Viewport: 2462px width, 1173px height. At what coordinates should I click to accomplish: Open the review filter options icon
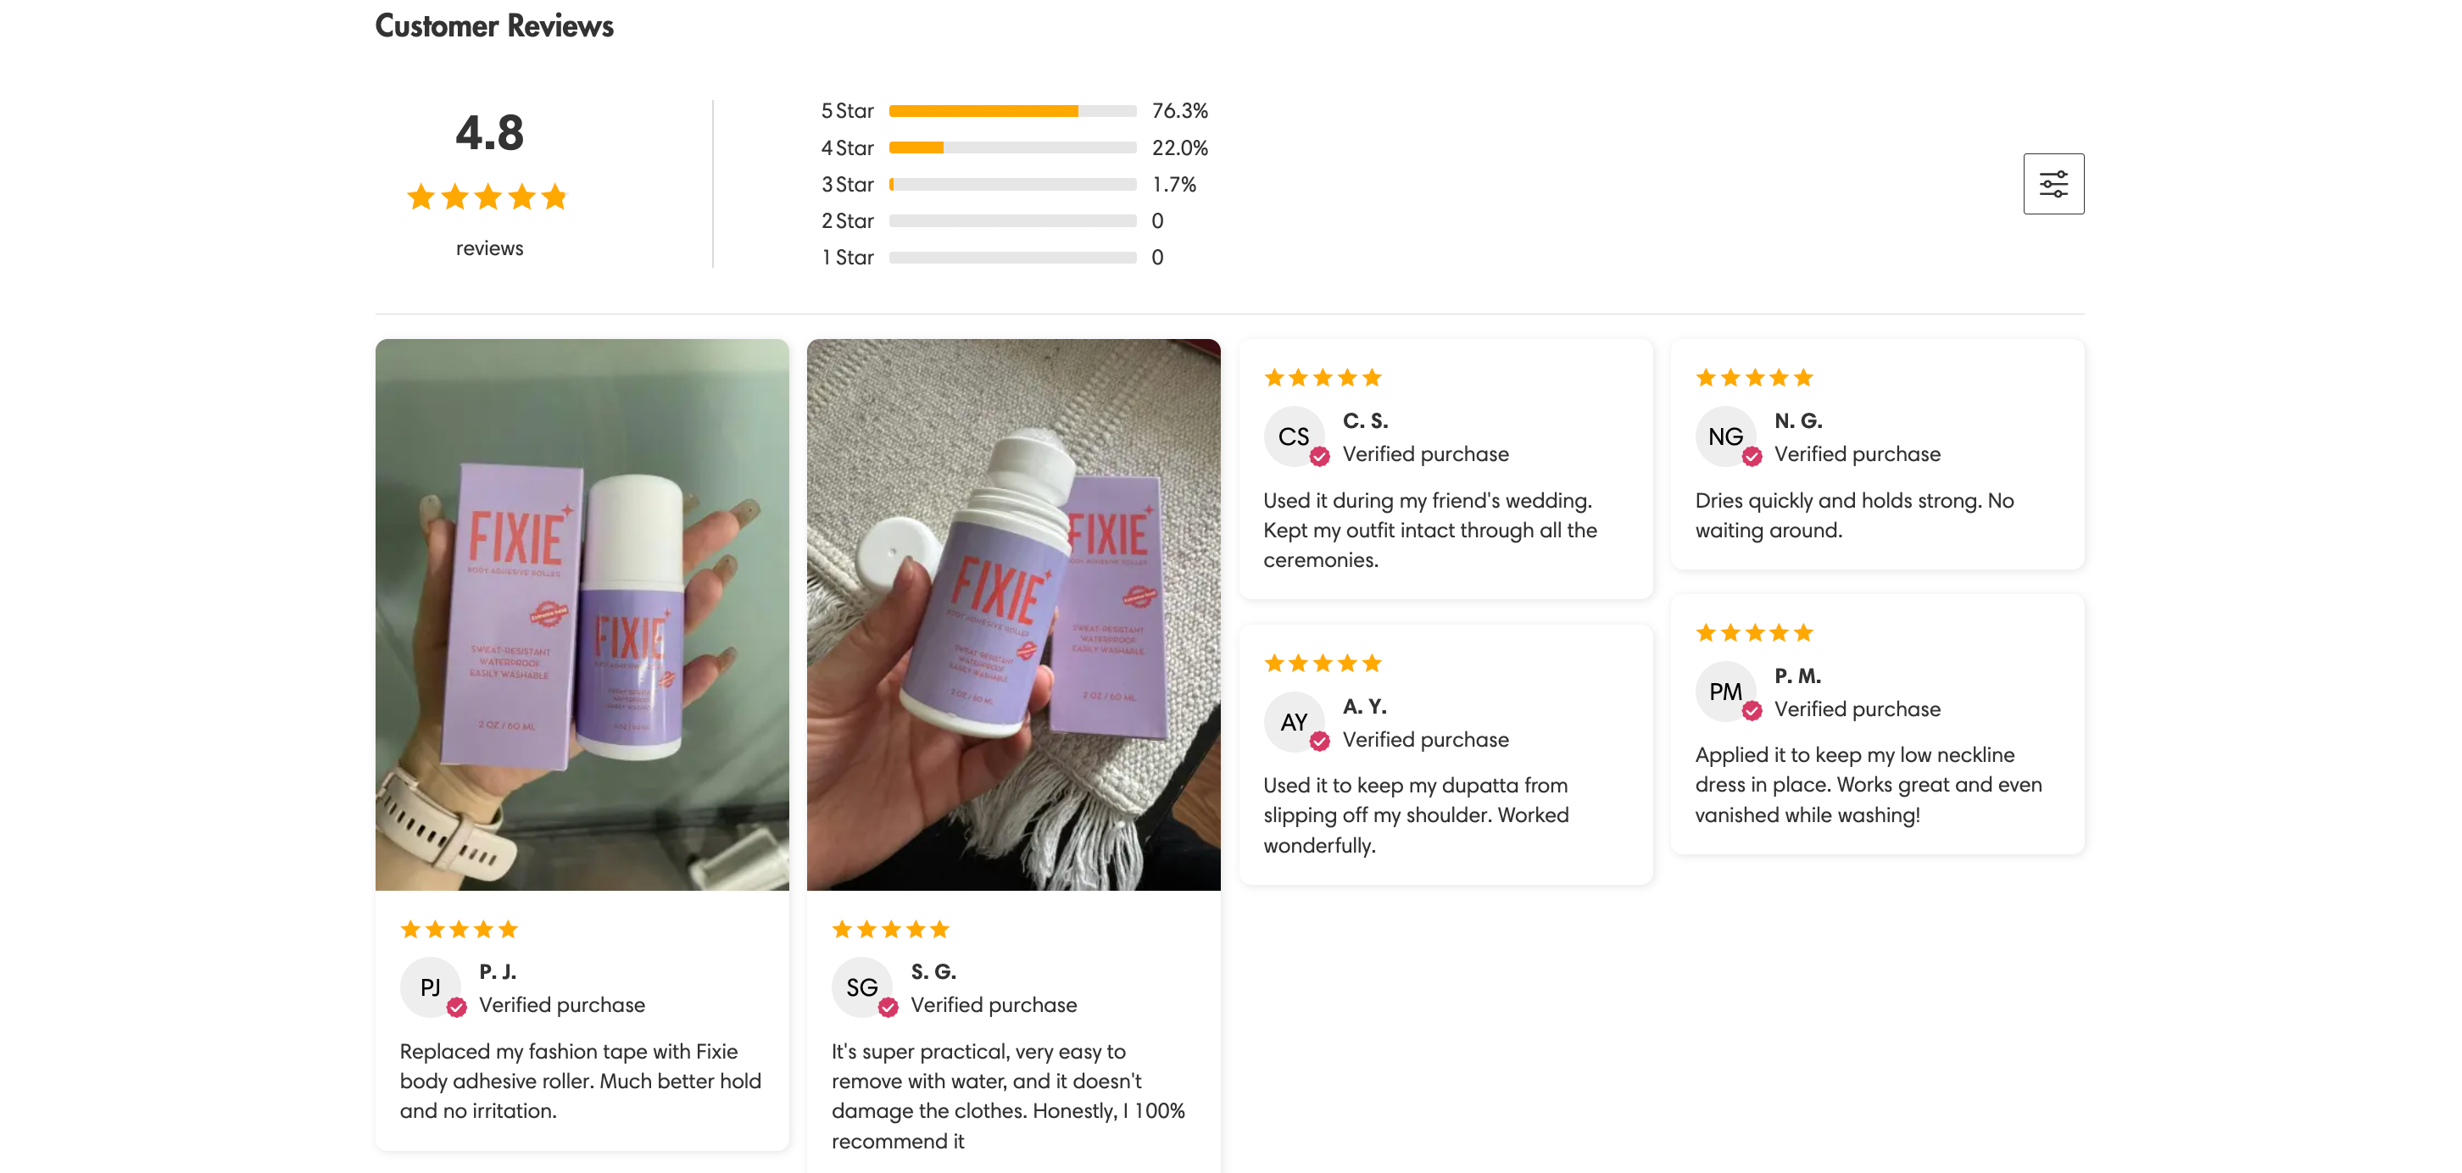[2053, 183]
